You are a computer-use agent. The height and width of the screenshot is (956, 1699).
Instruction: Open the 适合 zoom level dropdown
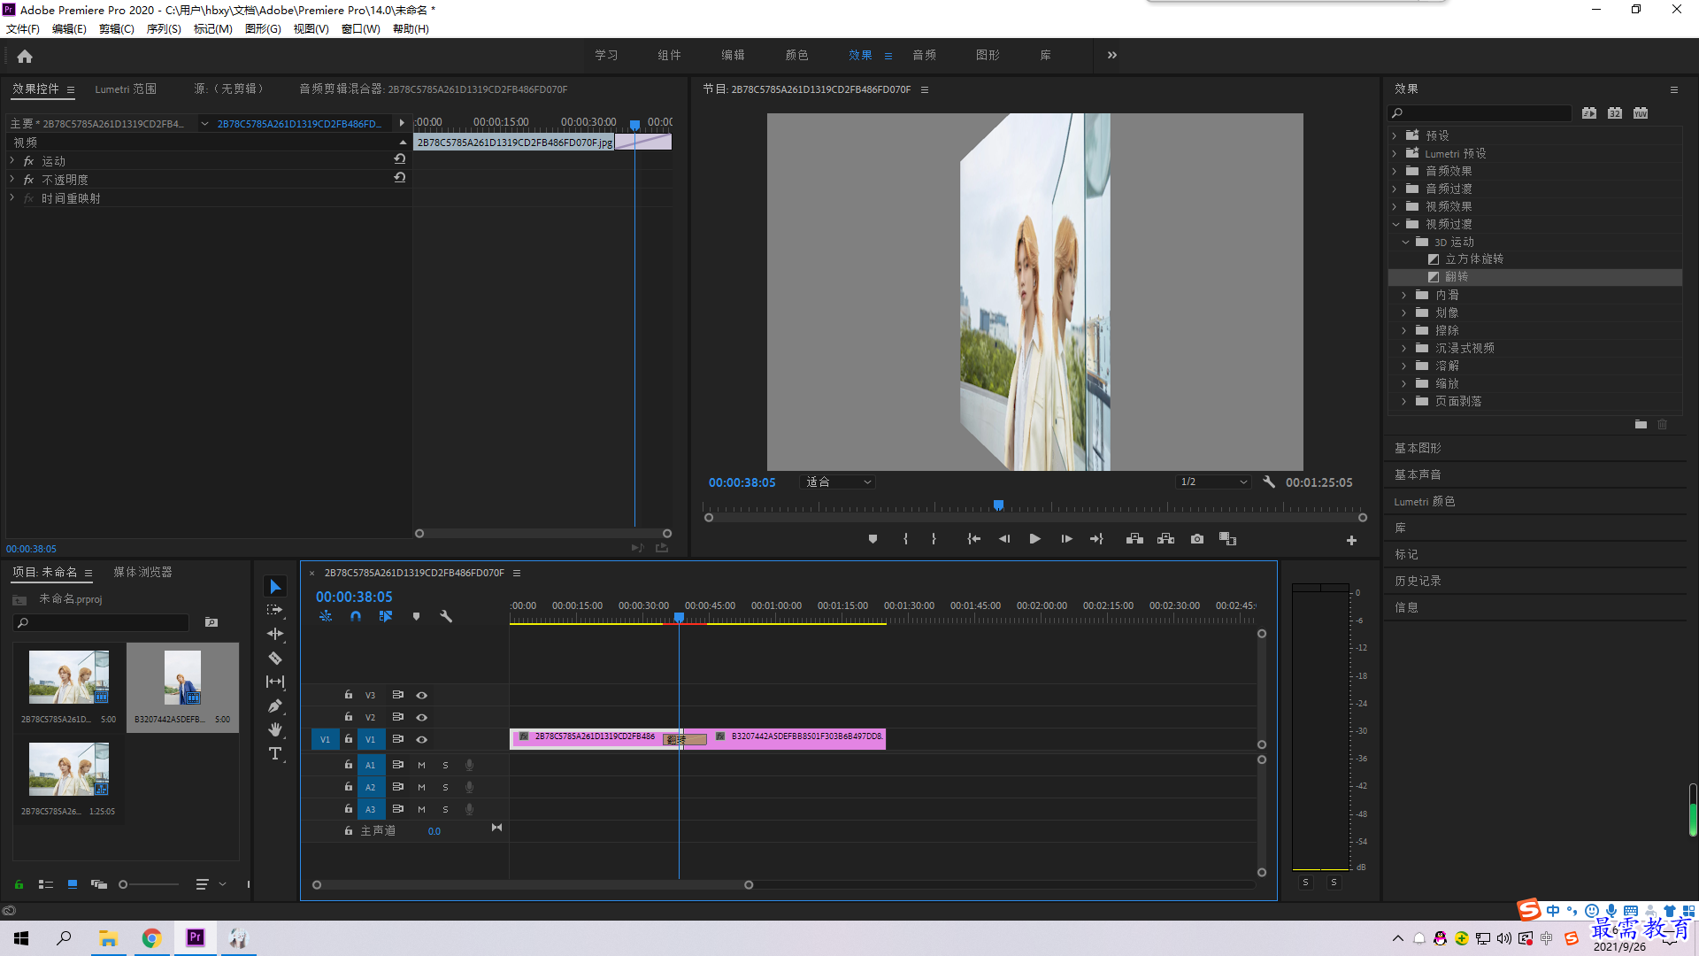(x=837, y=482)
